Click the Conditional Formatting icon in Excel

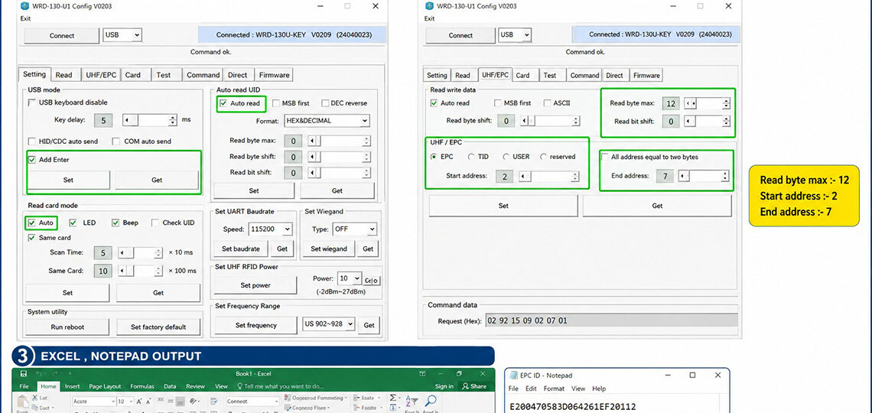coord(287,398)
